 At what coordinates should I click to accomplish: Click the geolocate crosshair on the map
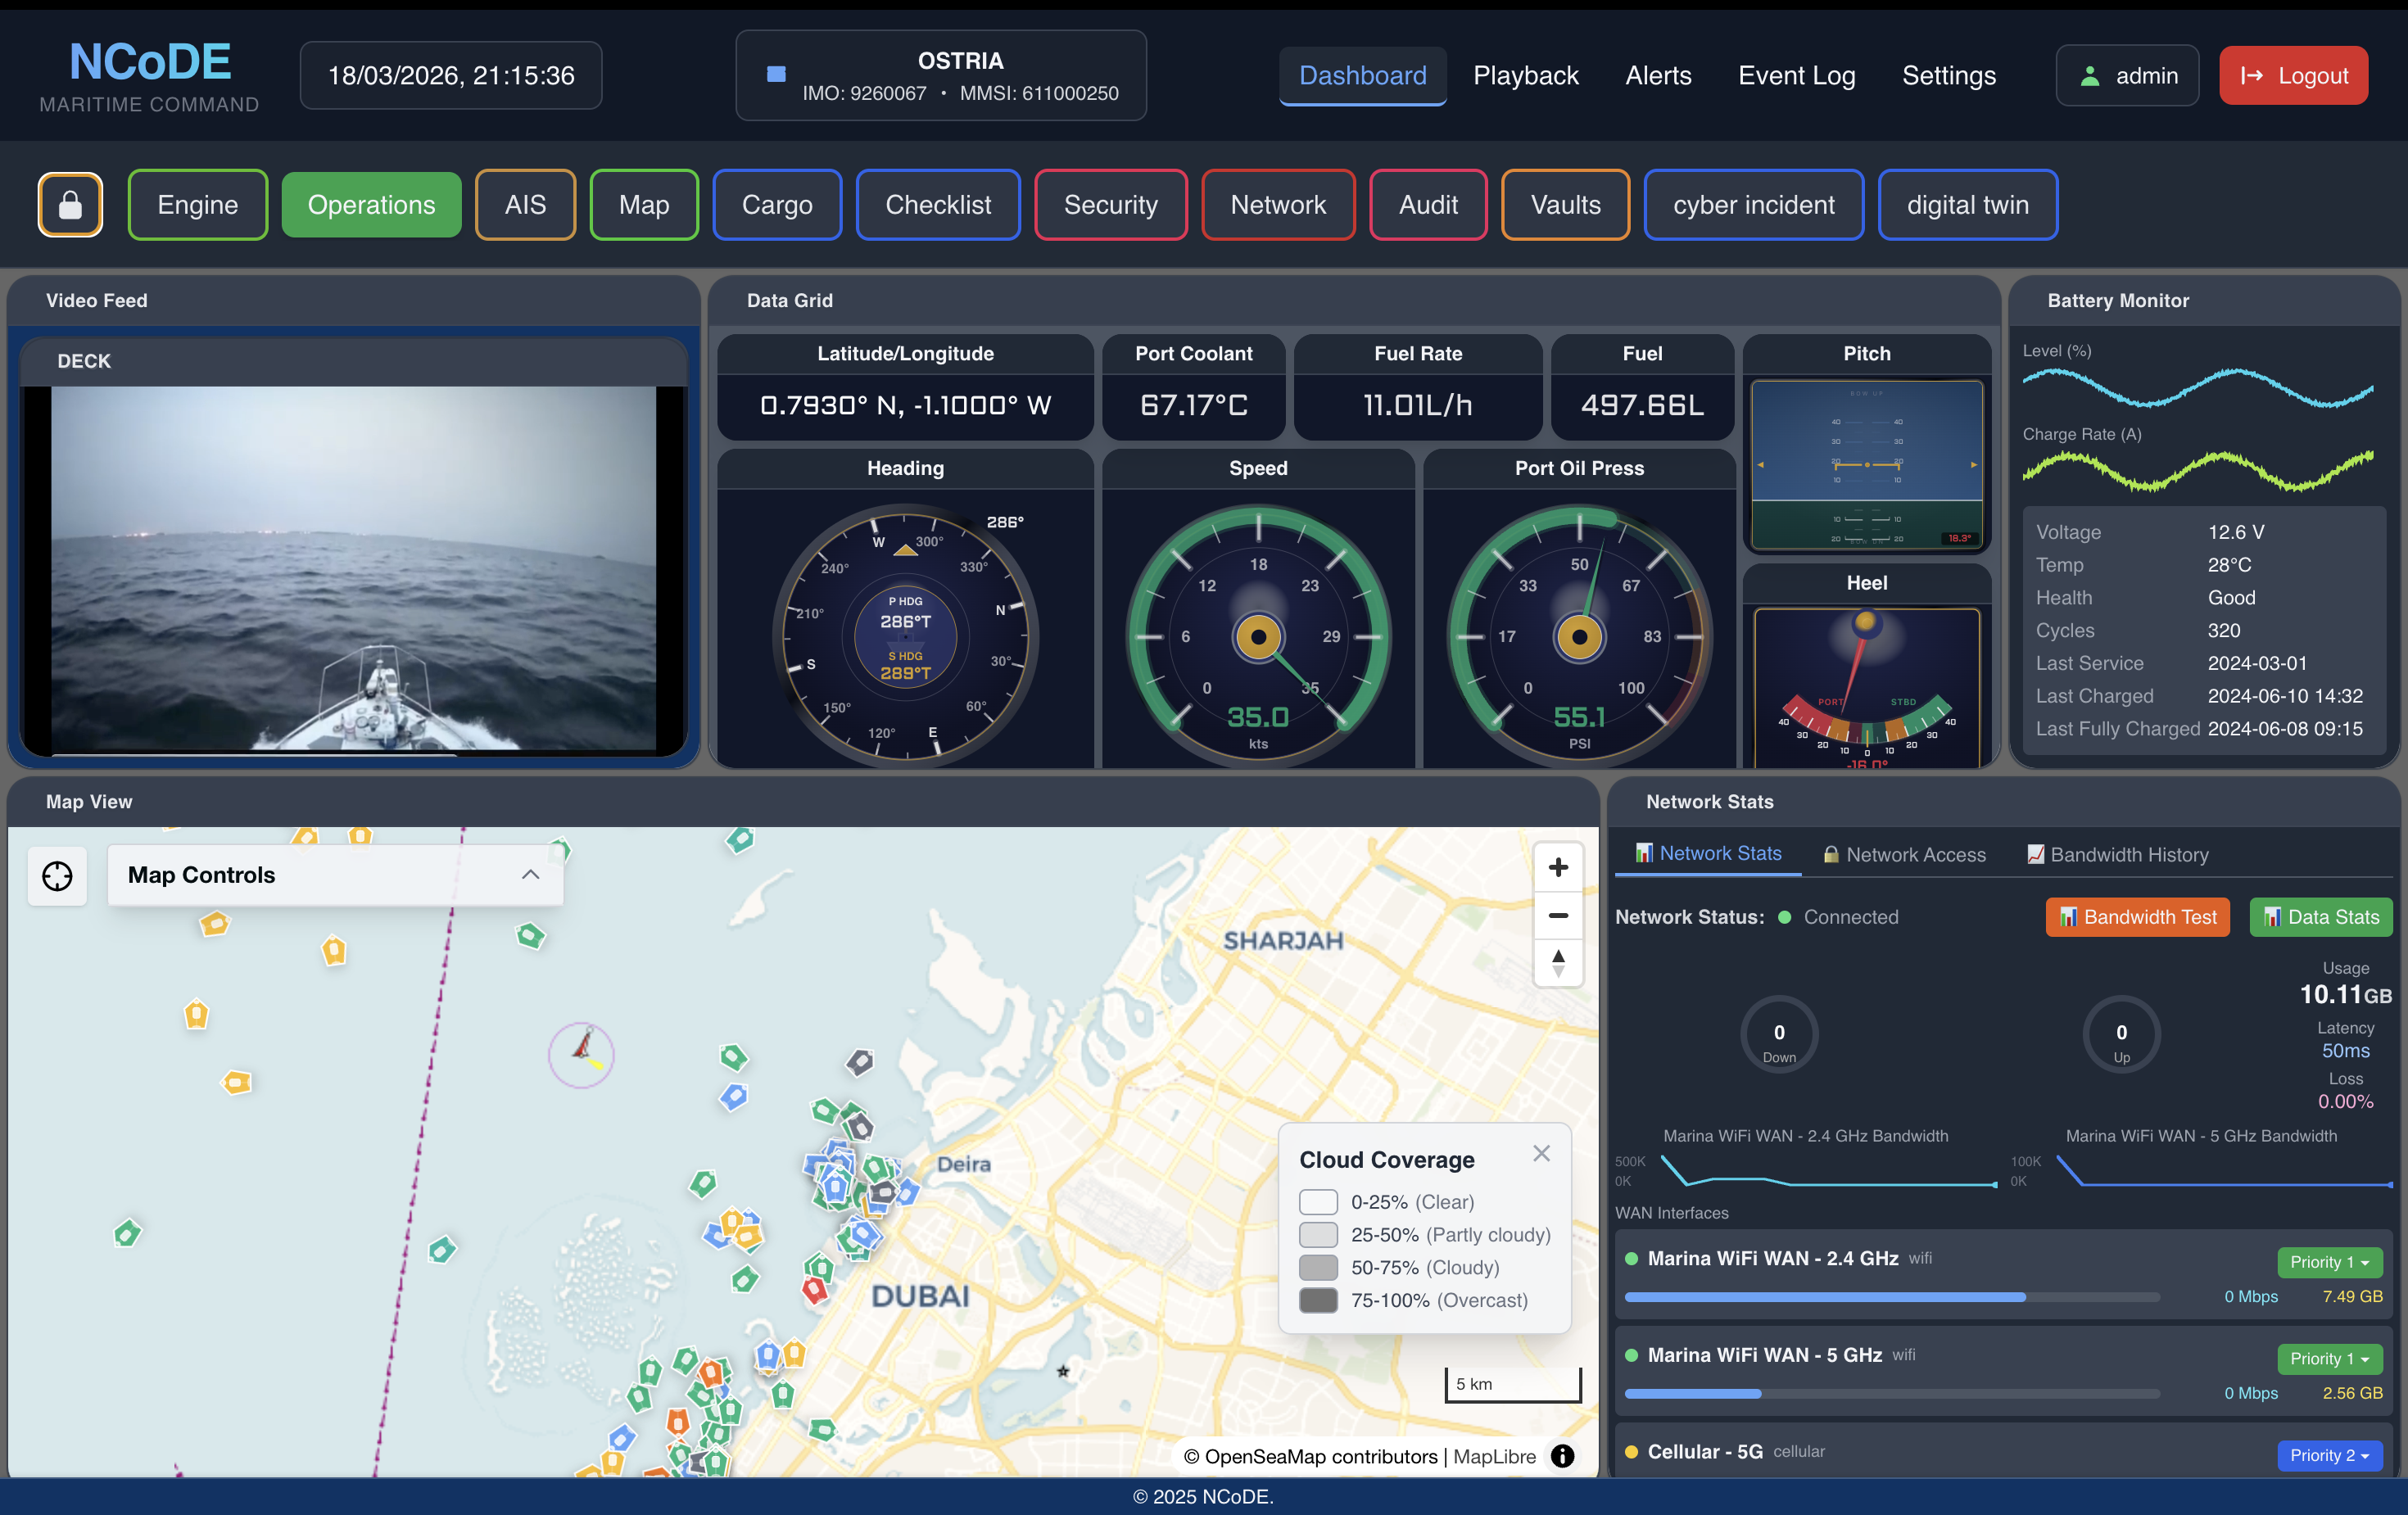pyautogui.click(x=57, y=876)
